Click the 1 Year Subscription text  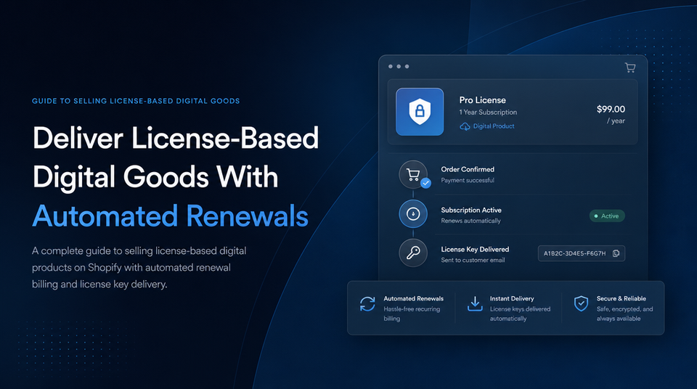click(488, 112)
